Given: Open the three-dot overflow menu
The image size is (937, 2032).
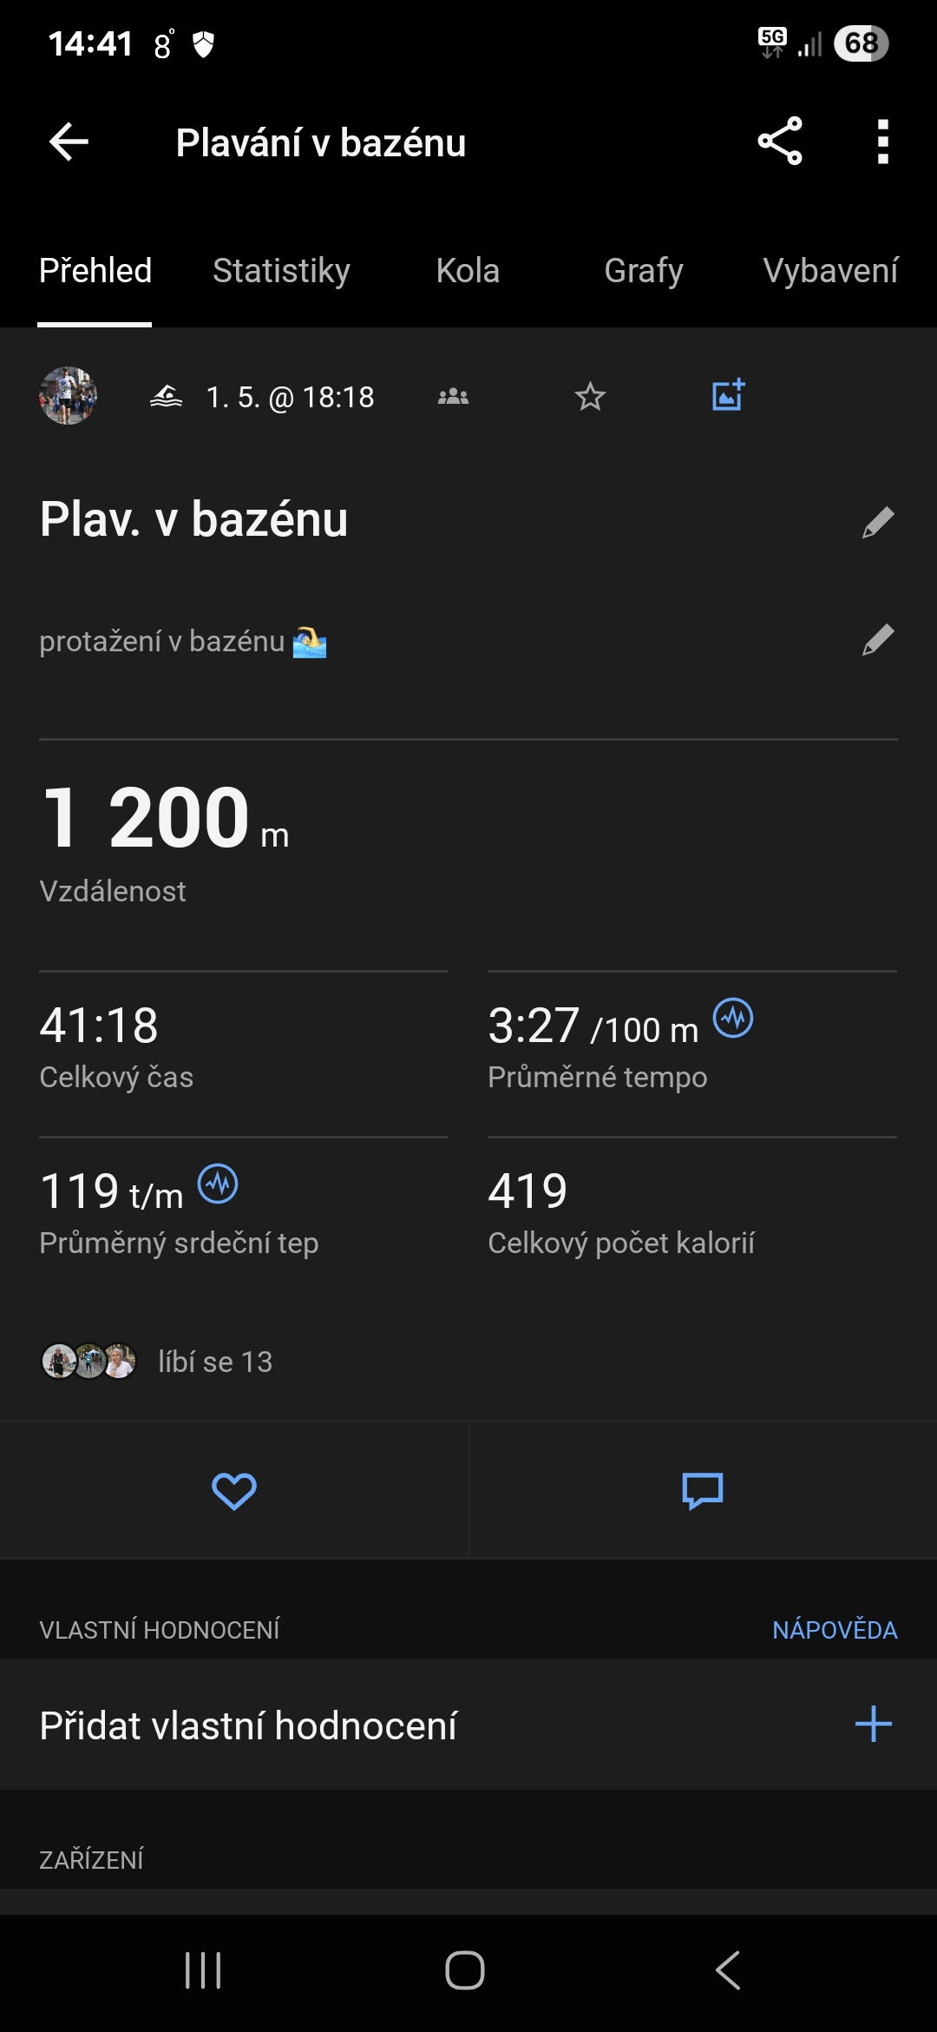Looking at the screenshot, I should coord(882,142).
